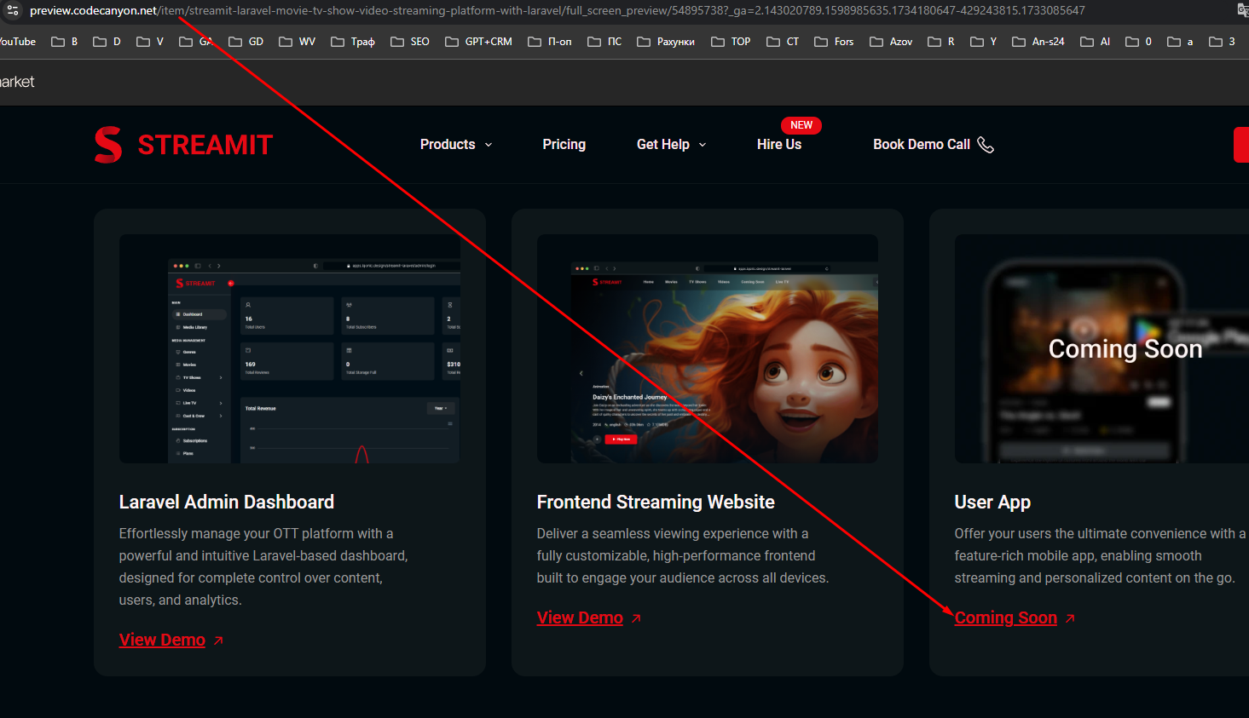Click the Coming Soon link under User App
The image size is (1249, 718).
[x=1006, y=618]
